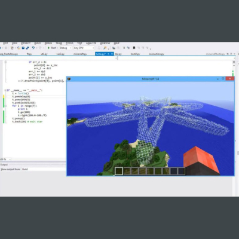Click the Redo arrow icon
Screen dimensions: 239x239
point(40,48)
